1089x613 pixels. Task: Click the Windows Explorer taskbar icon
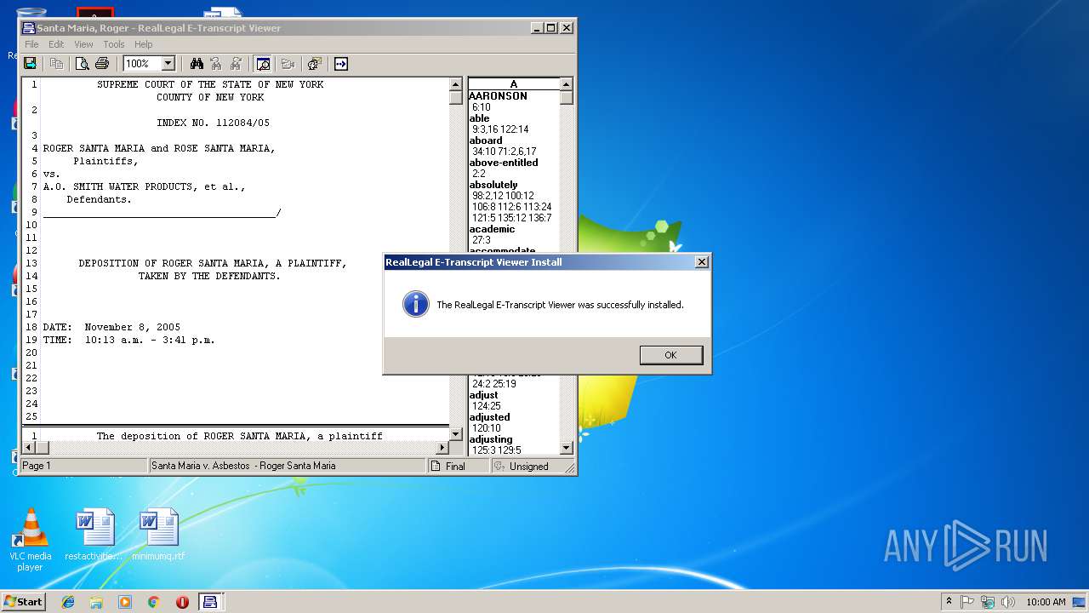point(96,602)
